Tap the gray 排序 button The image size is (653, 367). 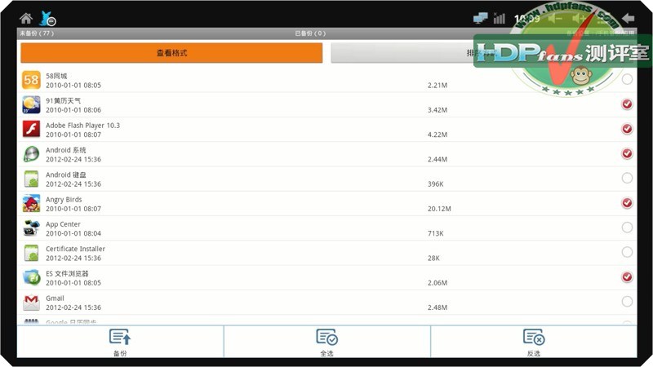(x=483, y=53)
